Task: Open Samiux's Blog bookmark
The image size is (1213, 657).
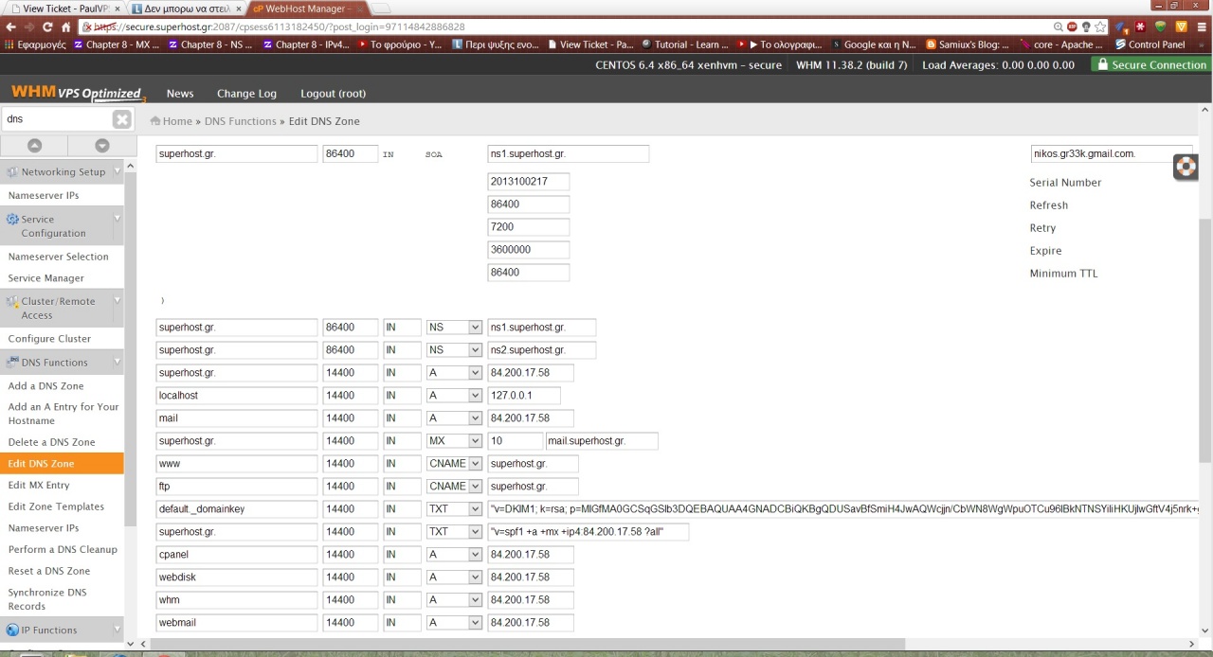Action: tap(967, 44)
